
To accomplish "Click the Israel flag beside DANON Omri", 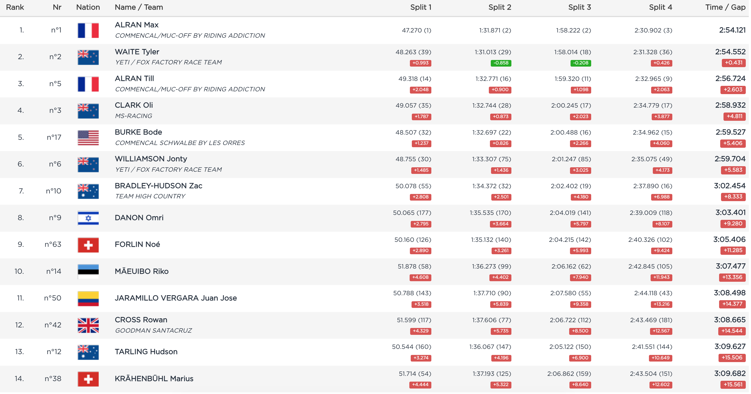I will tap(88, 218).
